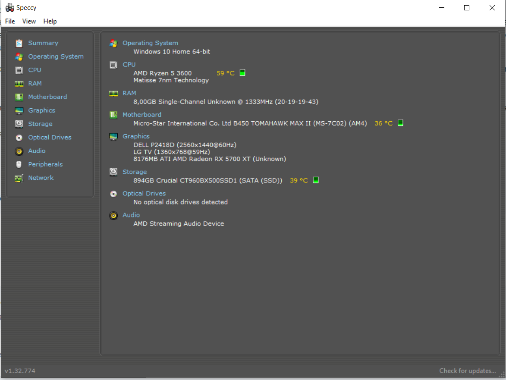Open the File menu
Screen dimensions: 506x380
click(x=10, y=21)
